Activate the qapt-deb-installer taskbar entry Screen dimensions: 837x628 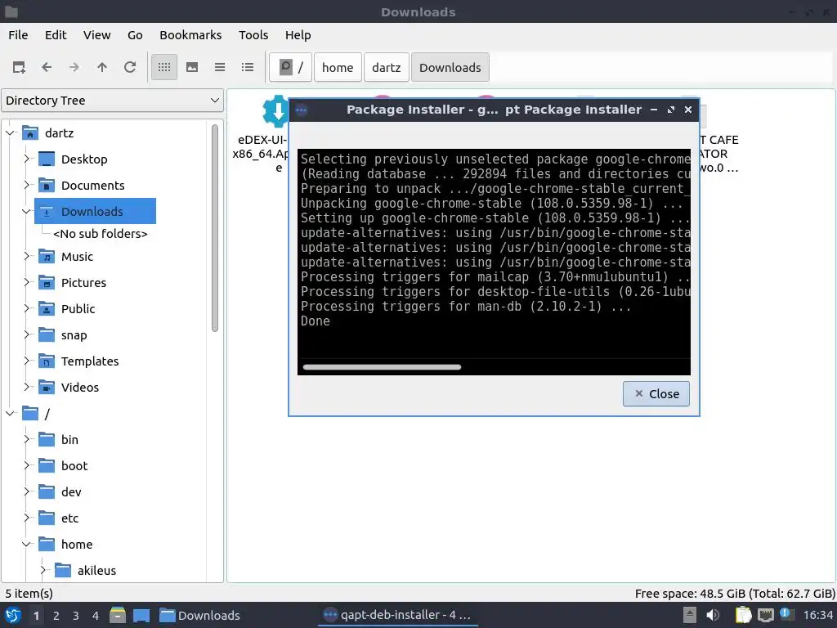398,615
